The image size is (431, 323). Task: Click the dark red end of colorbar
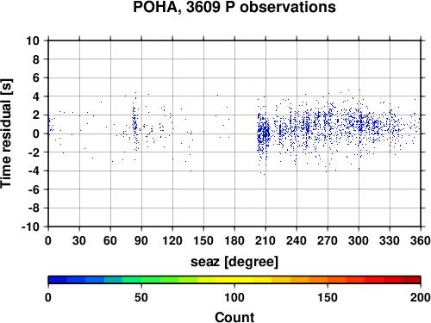coord(411,280)
